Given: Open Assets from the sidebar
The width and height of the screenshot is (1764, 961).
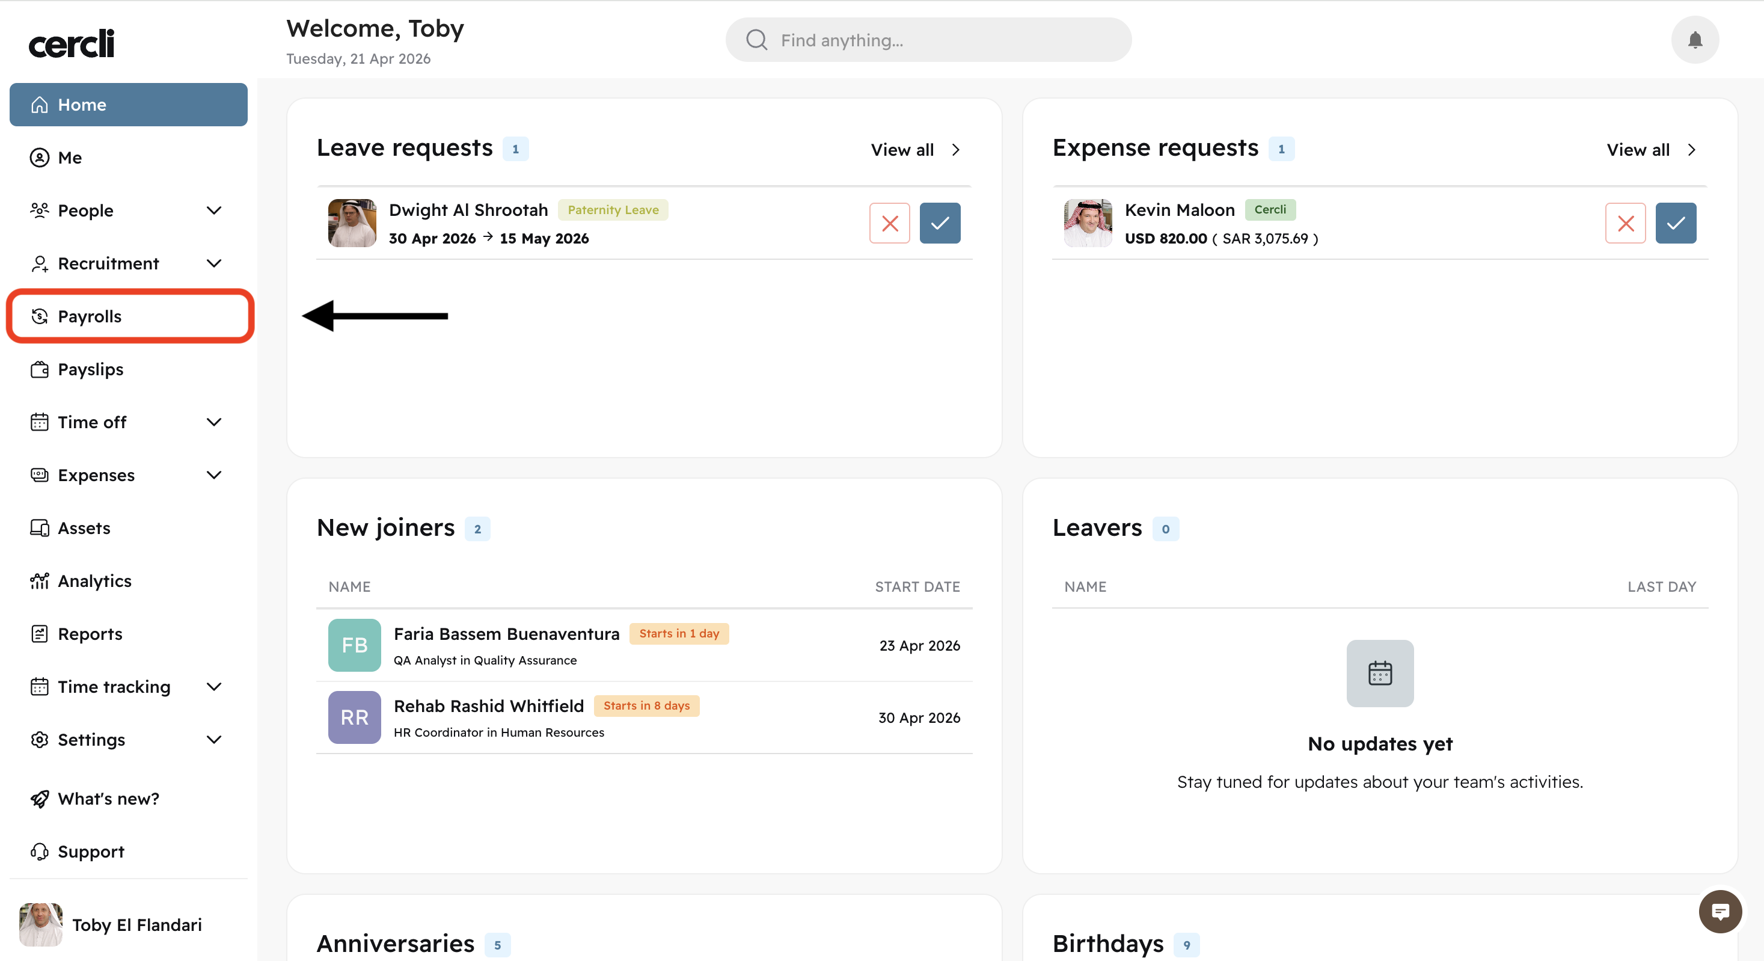Looking at the screenshot, I should (84, 528).
